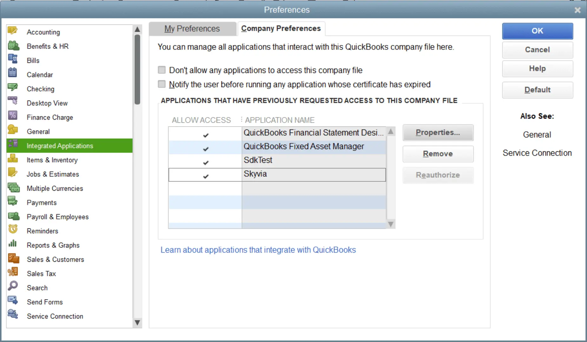Click the Reports & Graphs chart icon
The height and width of the screenshot is (342, 587).
[x=13, y=243]
